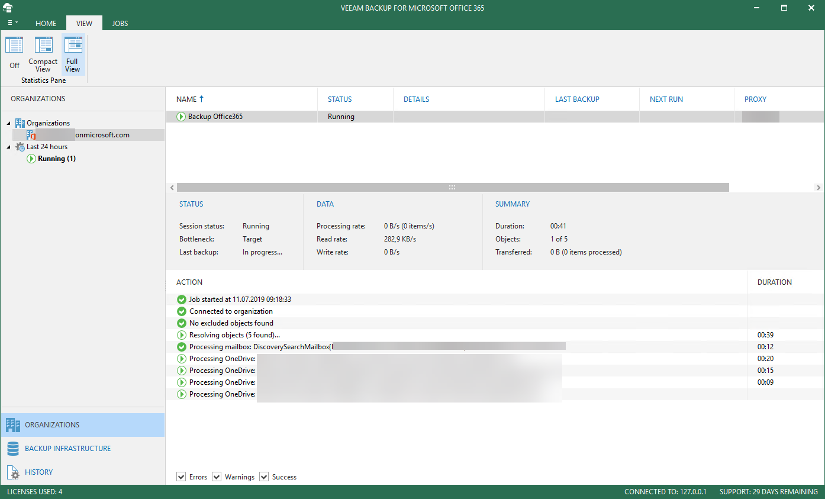Click the Objects 1 of 5 value
Viewport: 825px width, 499px height.
[559, 239]
